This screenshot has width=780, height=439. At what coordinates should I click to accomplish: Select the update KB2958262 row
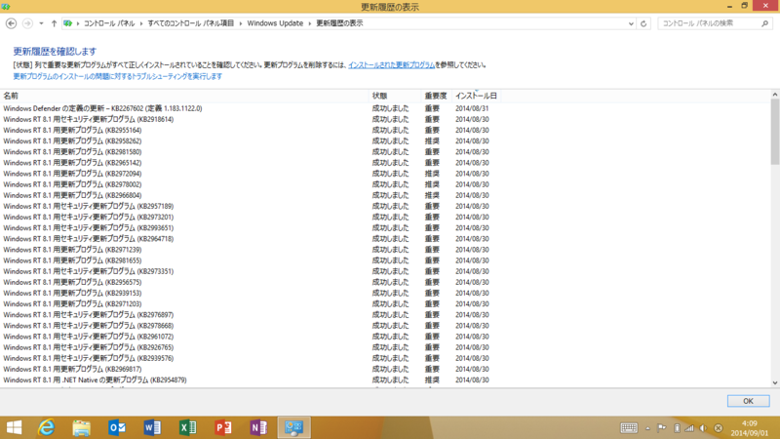tap(249, 141)
